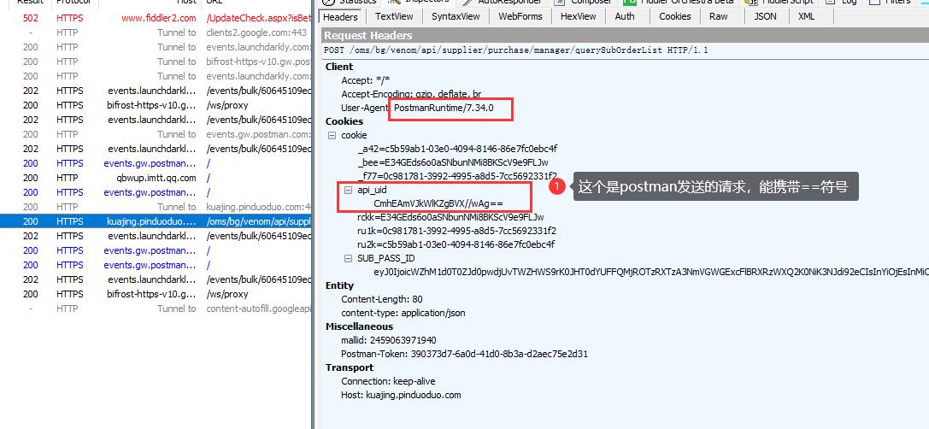Select the api_uid cookie label

pos(372,191)
